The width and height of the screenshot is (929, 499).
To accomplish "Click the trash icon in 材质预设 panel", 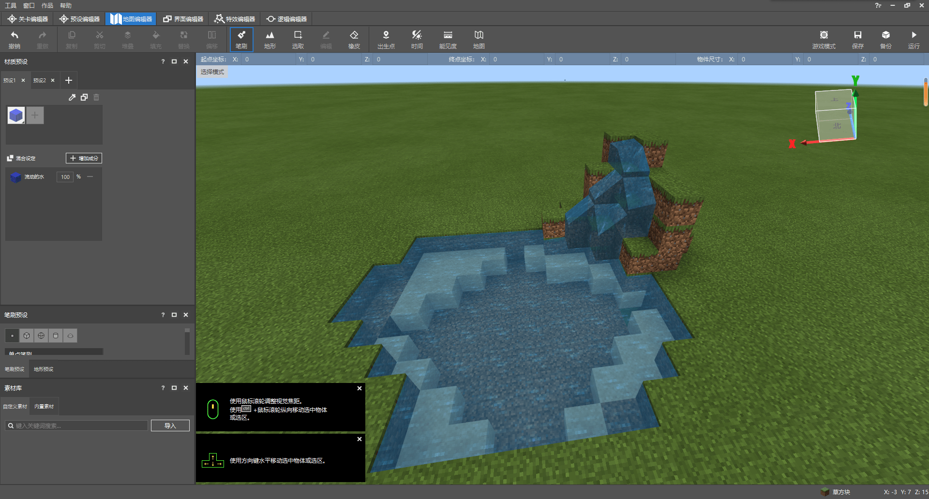I will pos(96,97).
